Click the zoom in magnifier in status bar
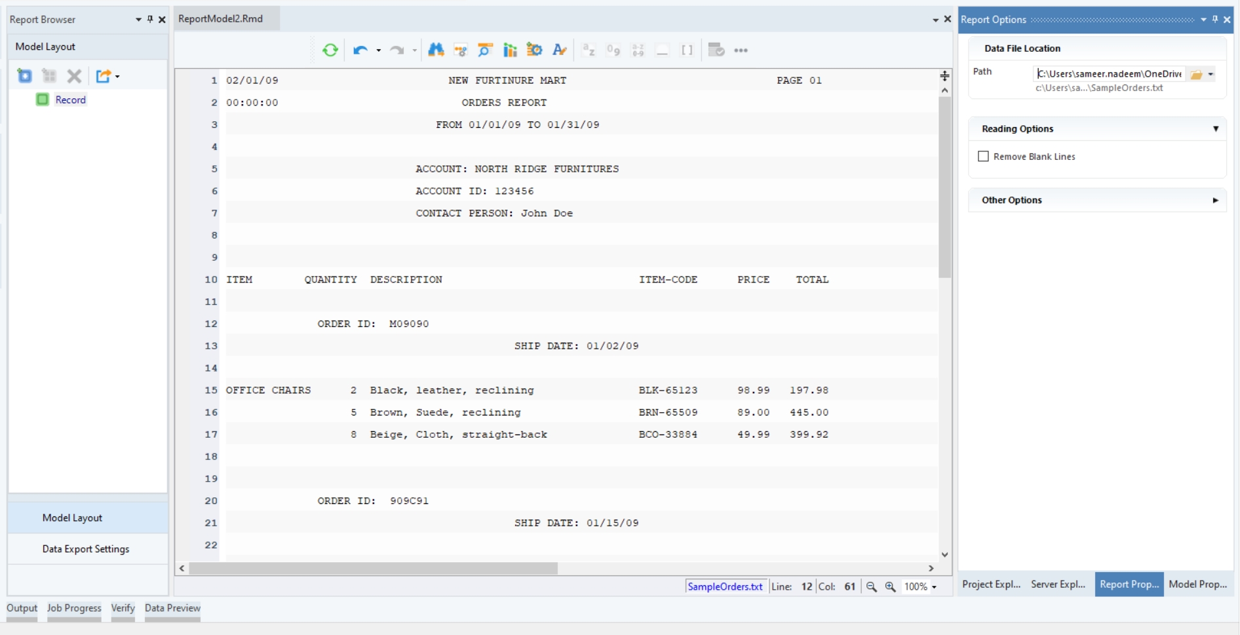This screenshot has width=1240, height=635. click(890, 587)
